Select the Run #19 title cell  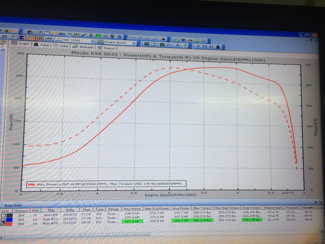[x=50, y=223]
